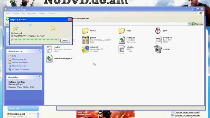Open the REDIST folder
This screenshot has height=118, width=210.
click(x=85, y=30)
